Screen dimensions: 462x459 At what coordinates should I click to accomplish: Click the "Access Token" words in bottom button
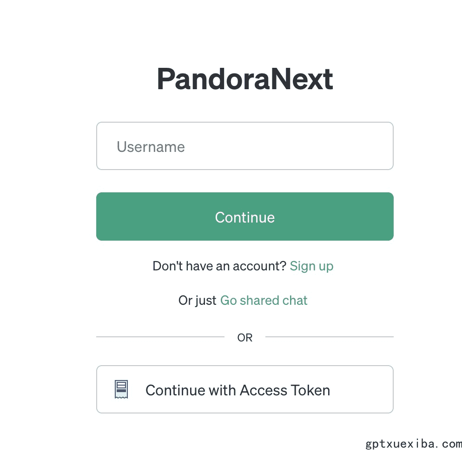pyautogui.click(x=285, y=390)
